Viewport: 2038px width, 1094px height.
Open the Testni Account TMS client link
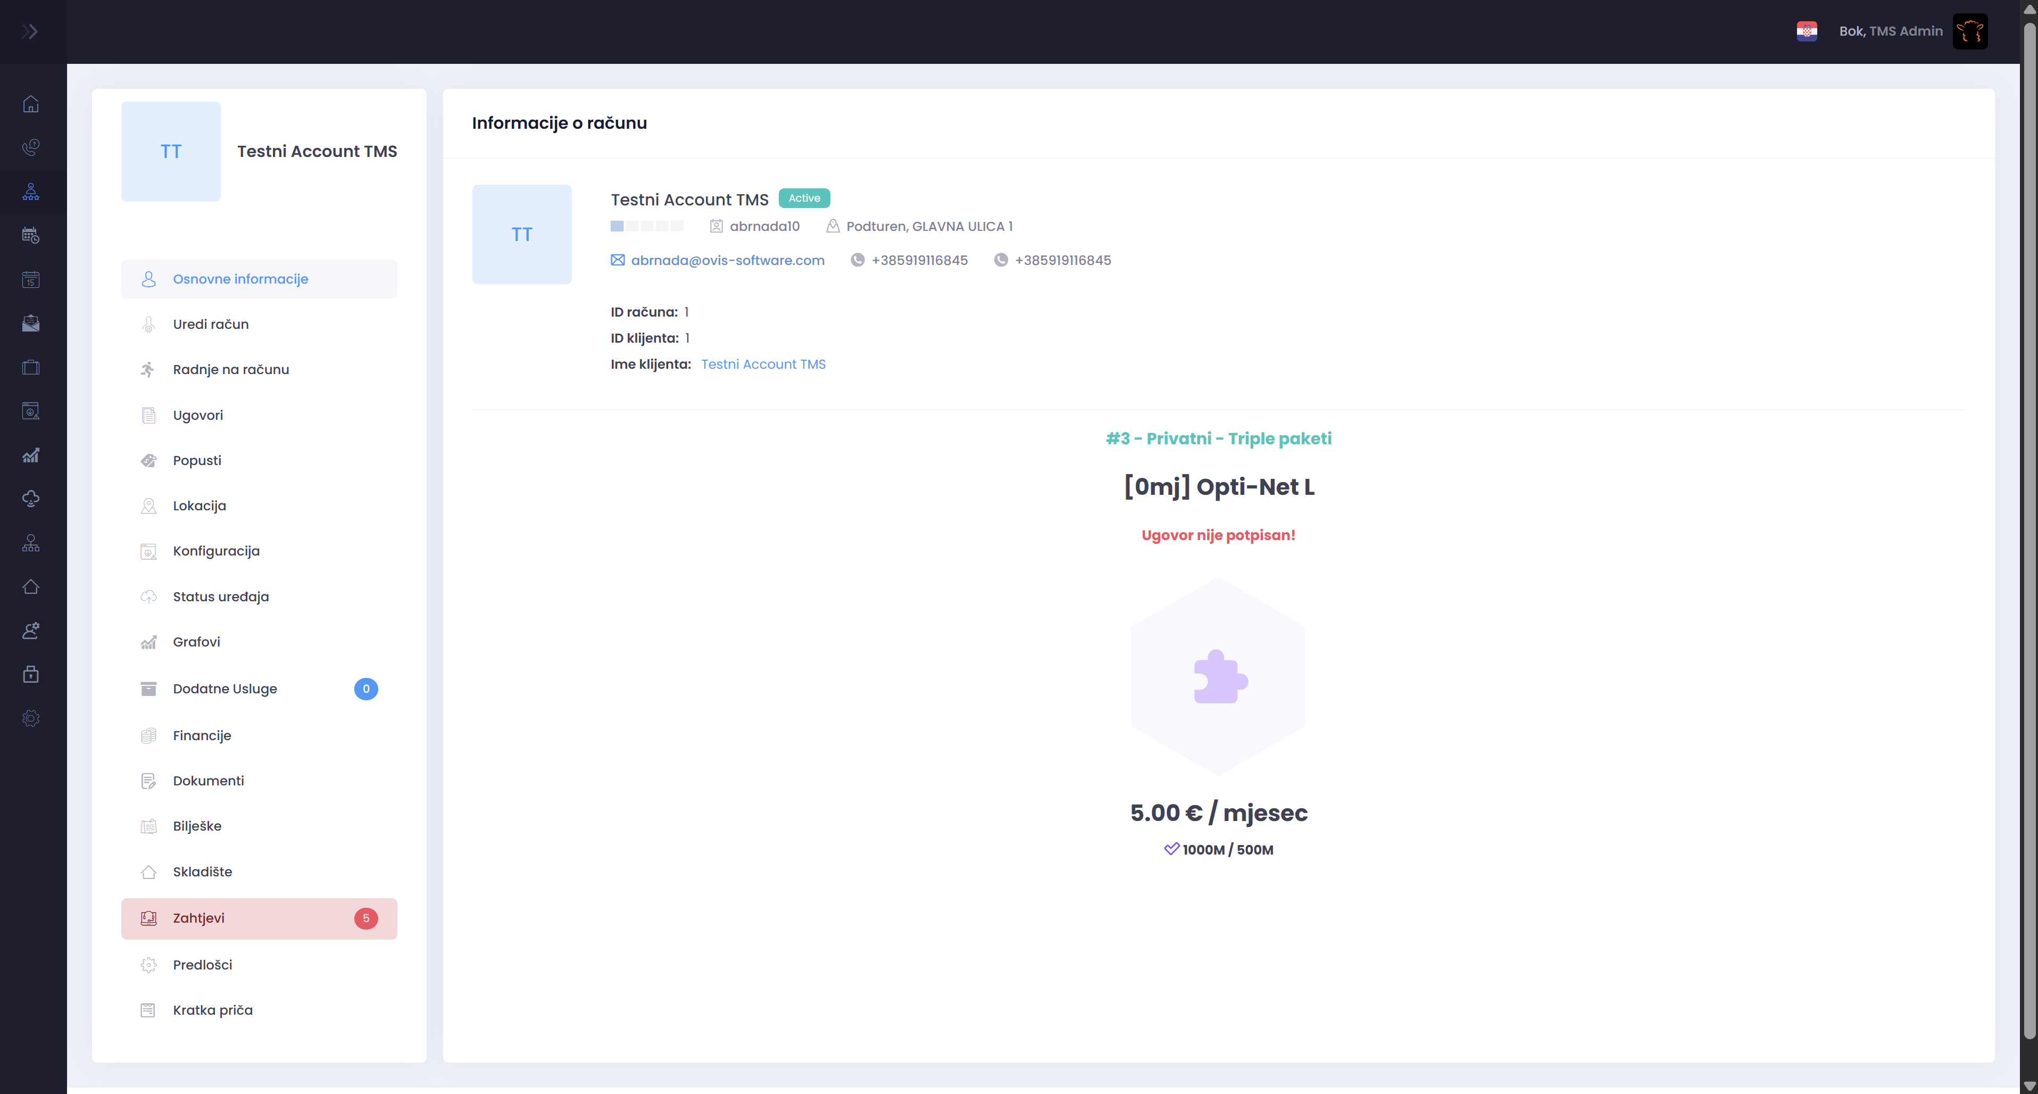[763, 364]
